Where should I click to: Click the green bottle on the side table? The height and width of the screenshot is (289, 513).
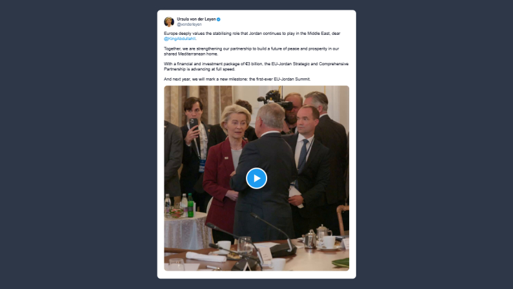190,205
